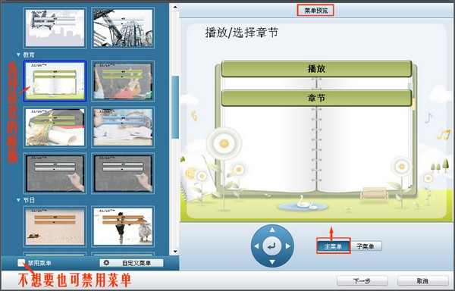Enable the 禁用菜单 checkbox
Viewport: 455px width, 291px height.
(x=21, y=263)
